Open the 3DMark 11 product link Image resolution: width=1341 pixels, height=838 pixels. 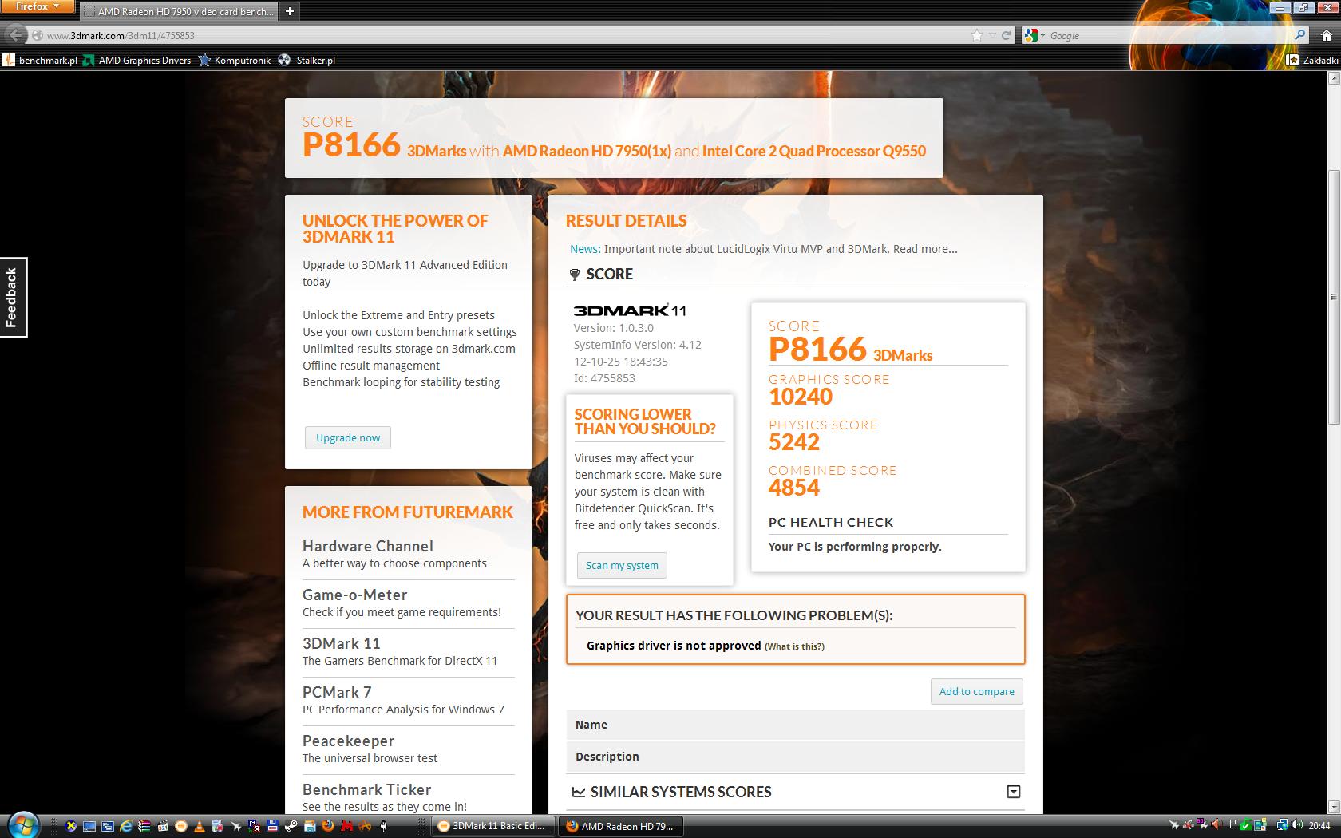tap(342, 643)
